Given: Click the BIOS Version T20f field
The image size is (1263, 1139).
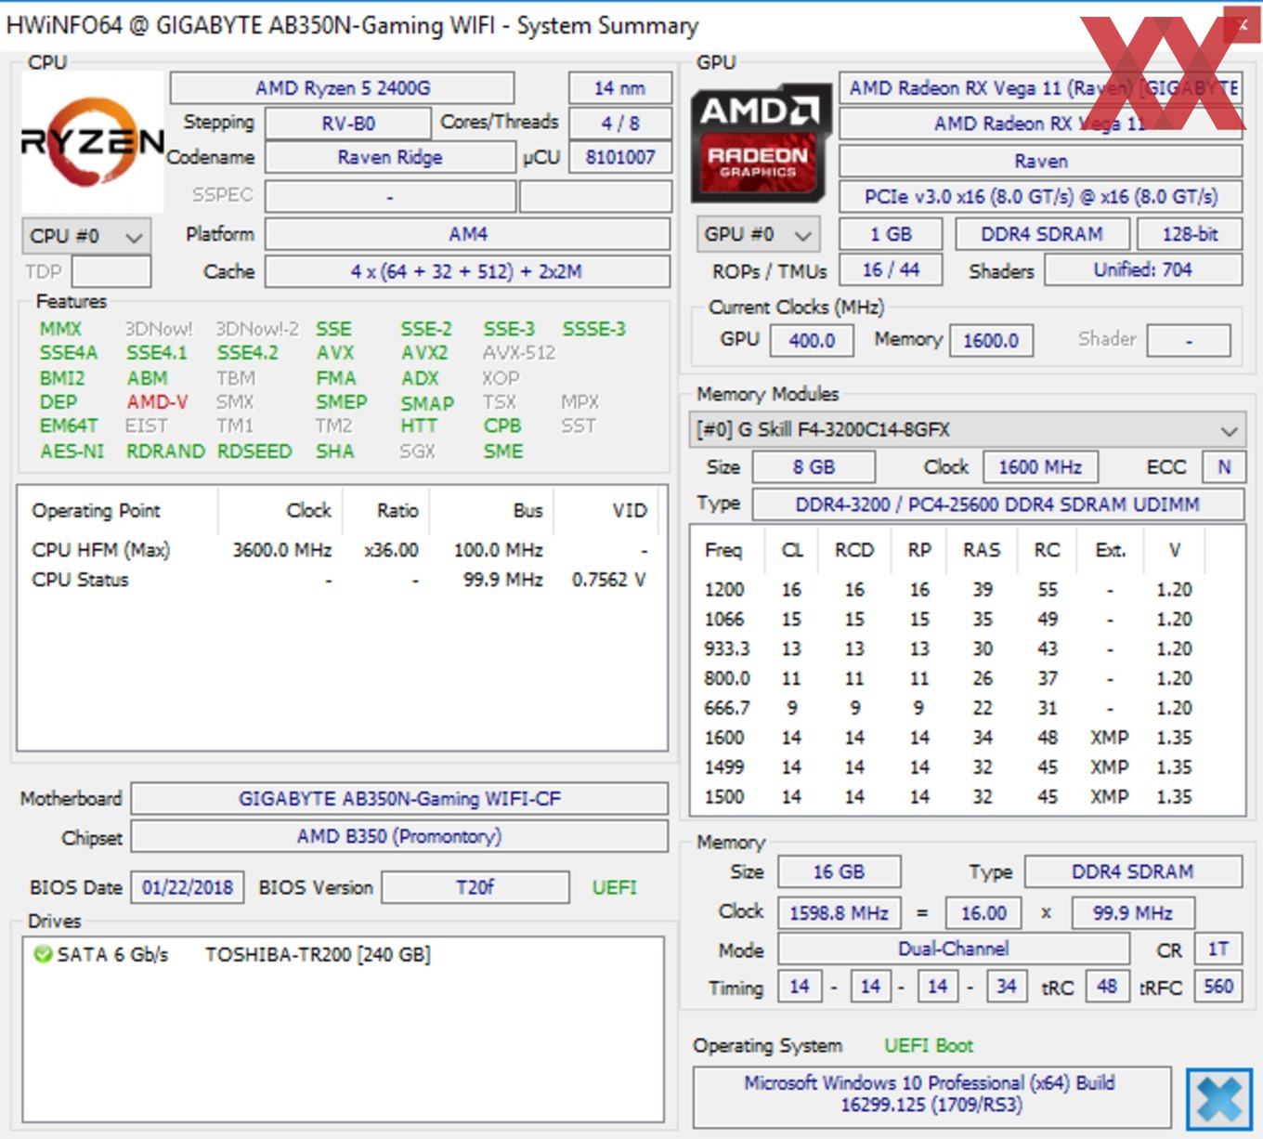Looking at the screenshot, I should click(475, 887).
